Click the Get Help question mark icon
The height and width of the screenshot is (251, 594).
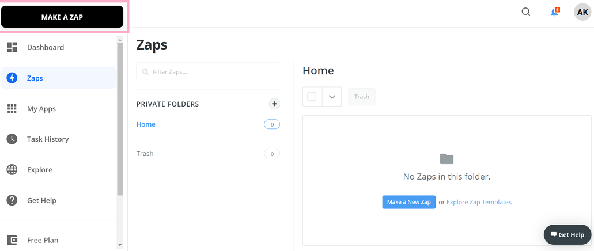coord(12,200)
